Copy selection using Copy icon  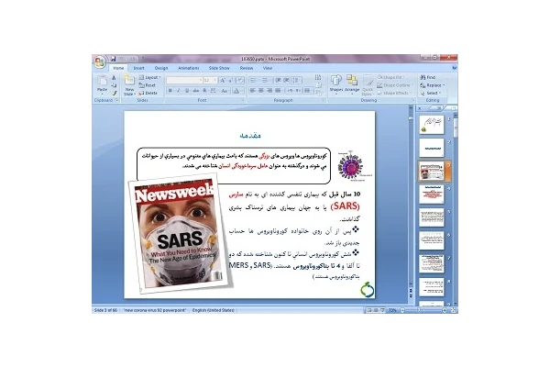(x=114, y=85)
